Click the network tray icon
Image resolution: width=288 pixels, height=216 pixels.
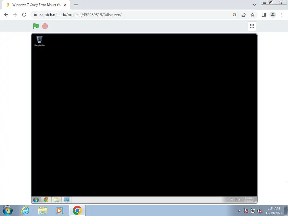(253, 211)
